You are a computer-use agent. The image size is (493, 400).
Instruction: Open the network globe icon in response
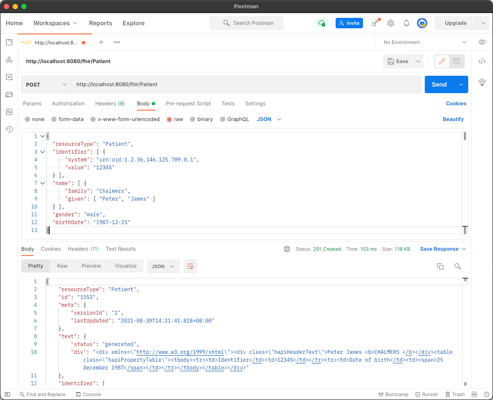[287, 249]
